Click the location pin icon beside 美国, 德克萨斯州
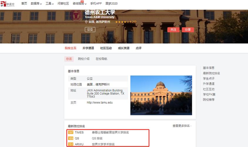This screenshot has width=248, height=147. pos(86,22)
